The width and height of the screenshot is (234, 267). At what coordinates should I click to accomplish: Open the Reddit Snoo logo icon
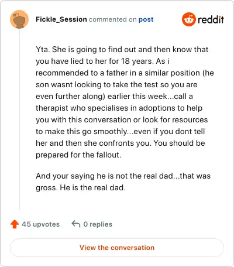(189, 19)
